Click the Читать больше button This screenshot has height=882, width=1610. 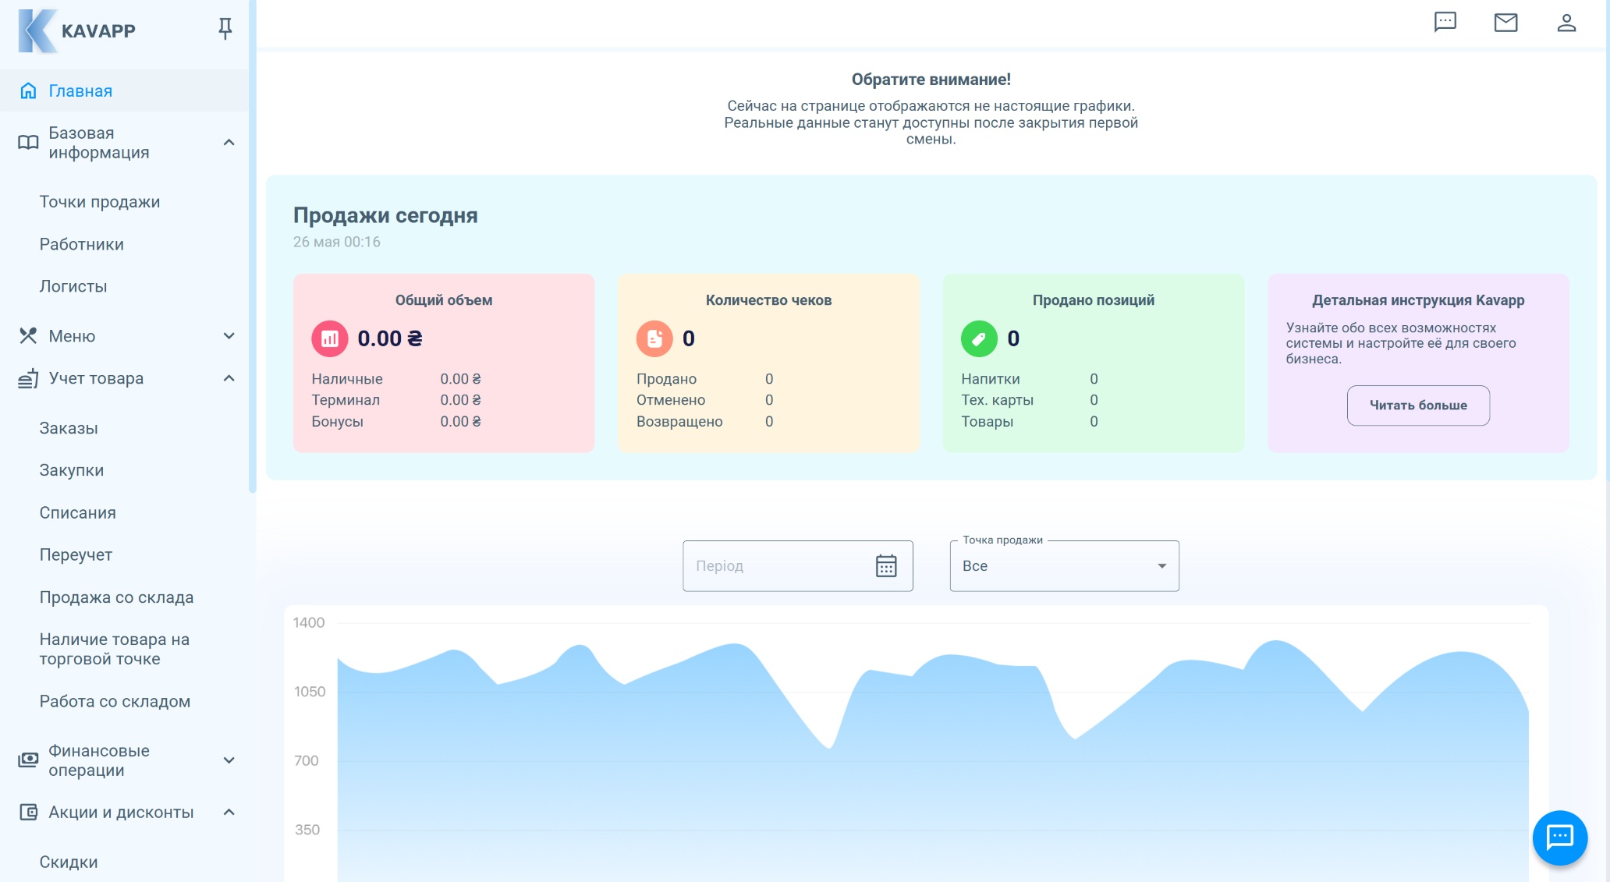point(1418,406)
